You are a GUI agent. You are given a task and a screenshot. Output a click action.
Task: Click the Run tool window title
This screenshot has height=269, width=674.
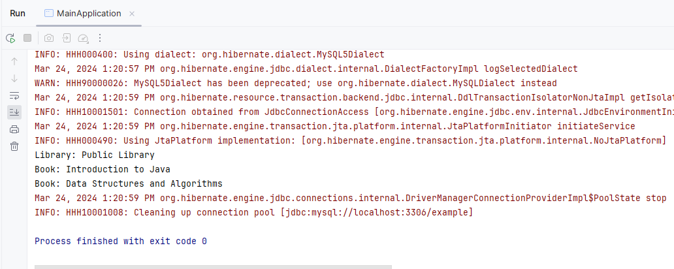click(18, 13)
